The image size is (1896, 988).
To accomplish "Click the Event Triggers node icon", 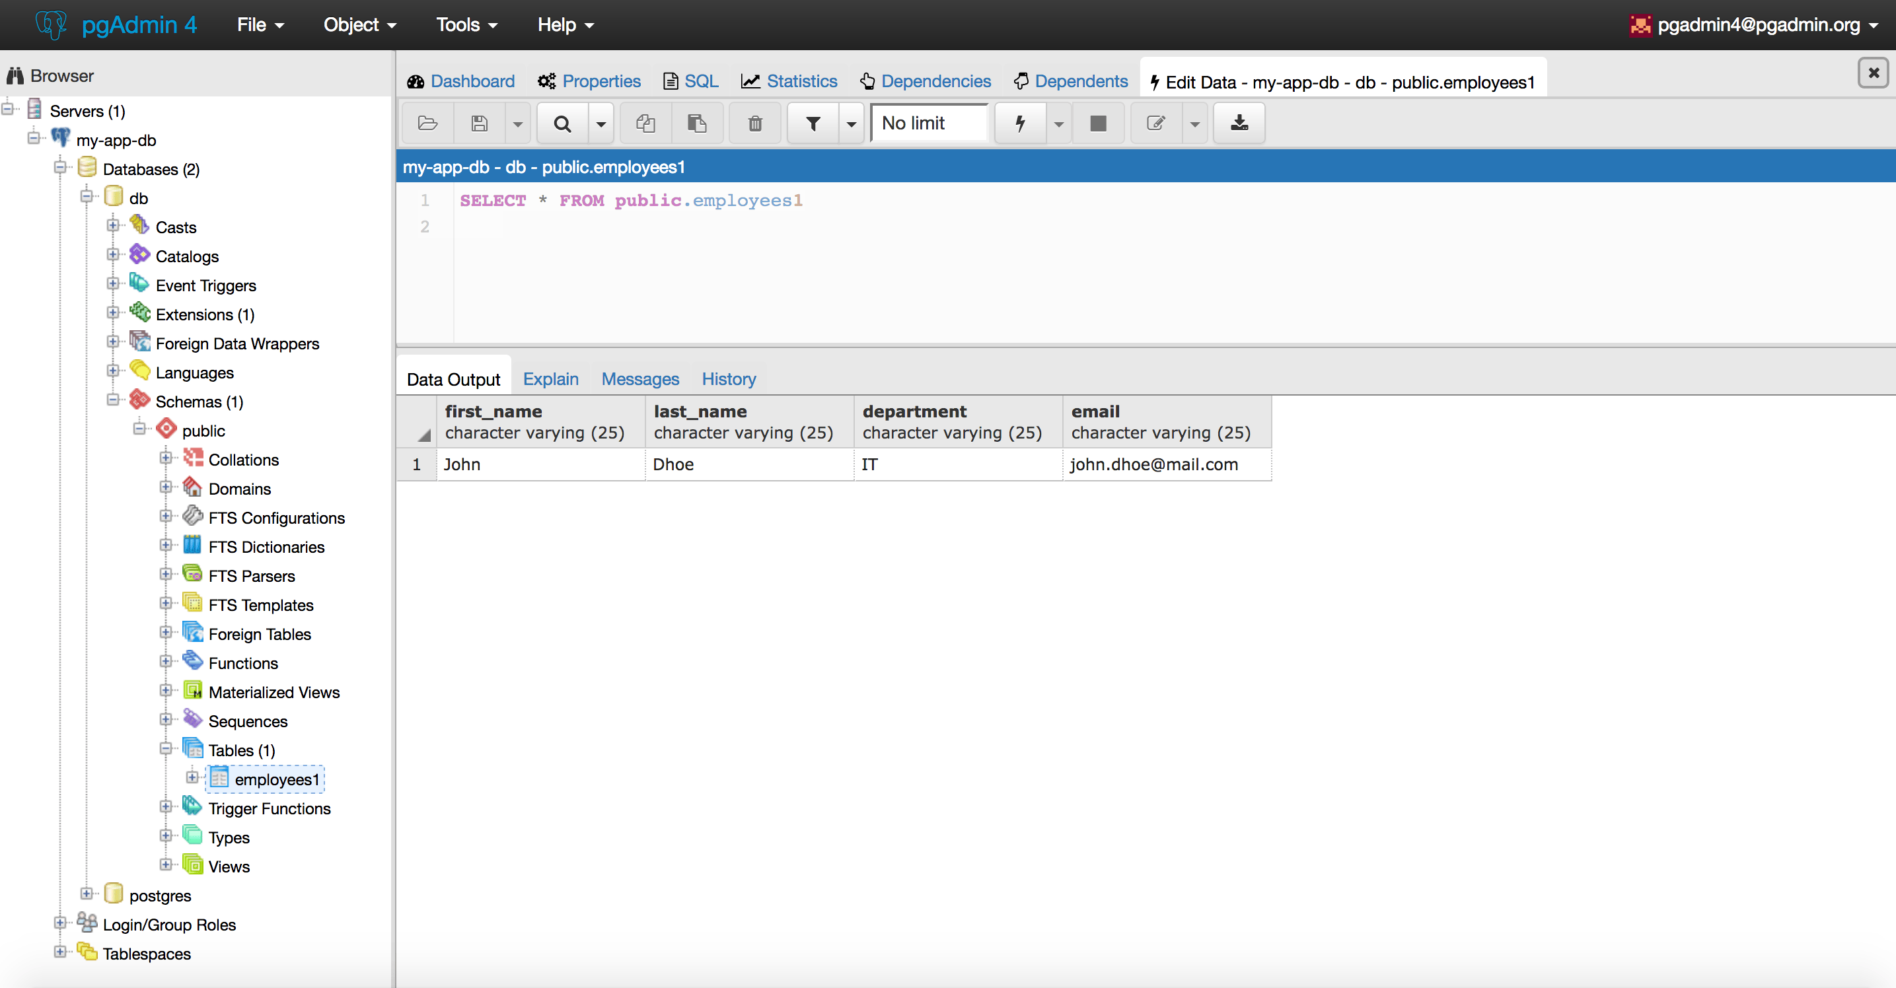I will pos(139,283).
